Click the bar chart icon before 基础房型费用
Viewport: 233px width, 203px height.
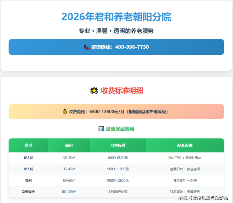pos(101,129)
